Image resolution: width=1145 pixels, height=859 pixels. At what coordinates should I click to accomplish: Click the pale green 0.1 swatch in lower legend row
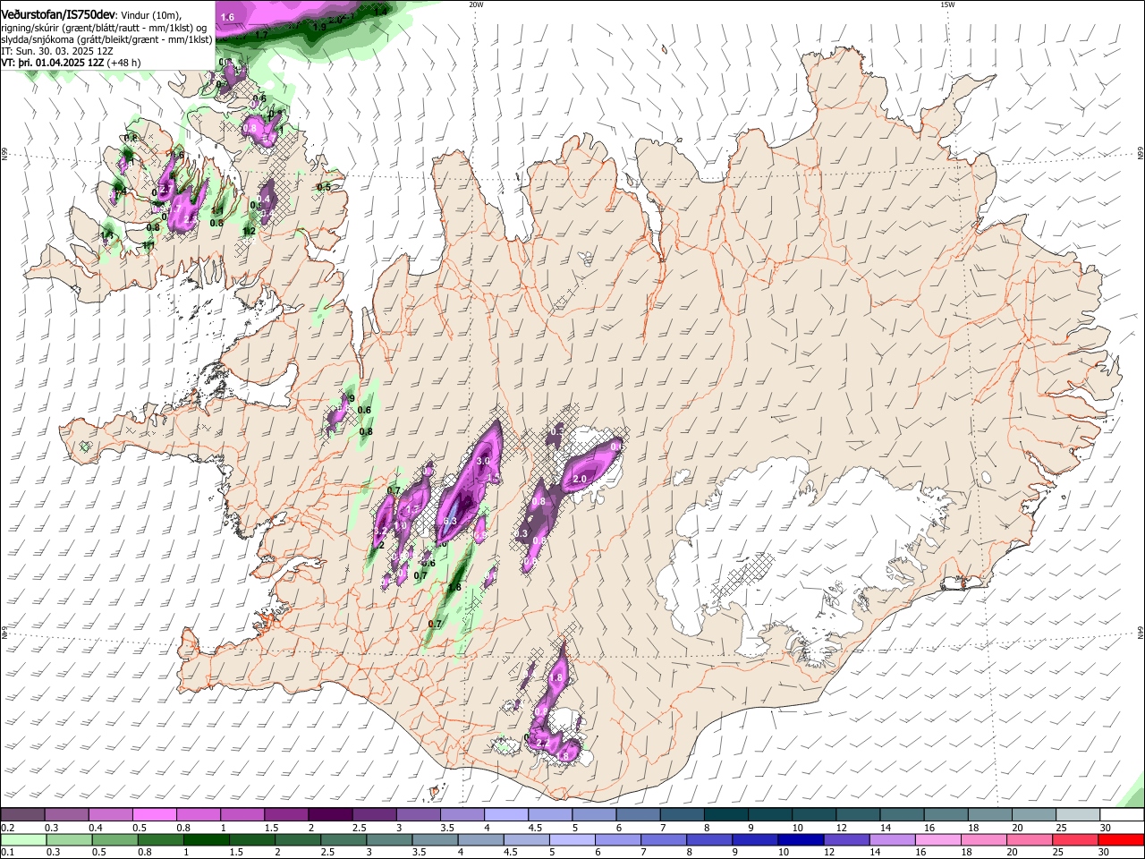pyautogui.click(x=23, y=839)
